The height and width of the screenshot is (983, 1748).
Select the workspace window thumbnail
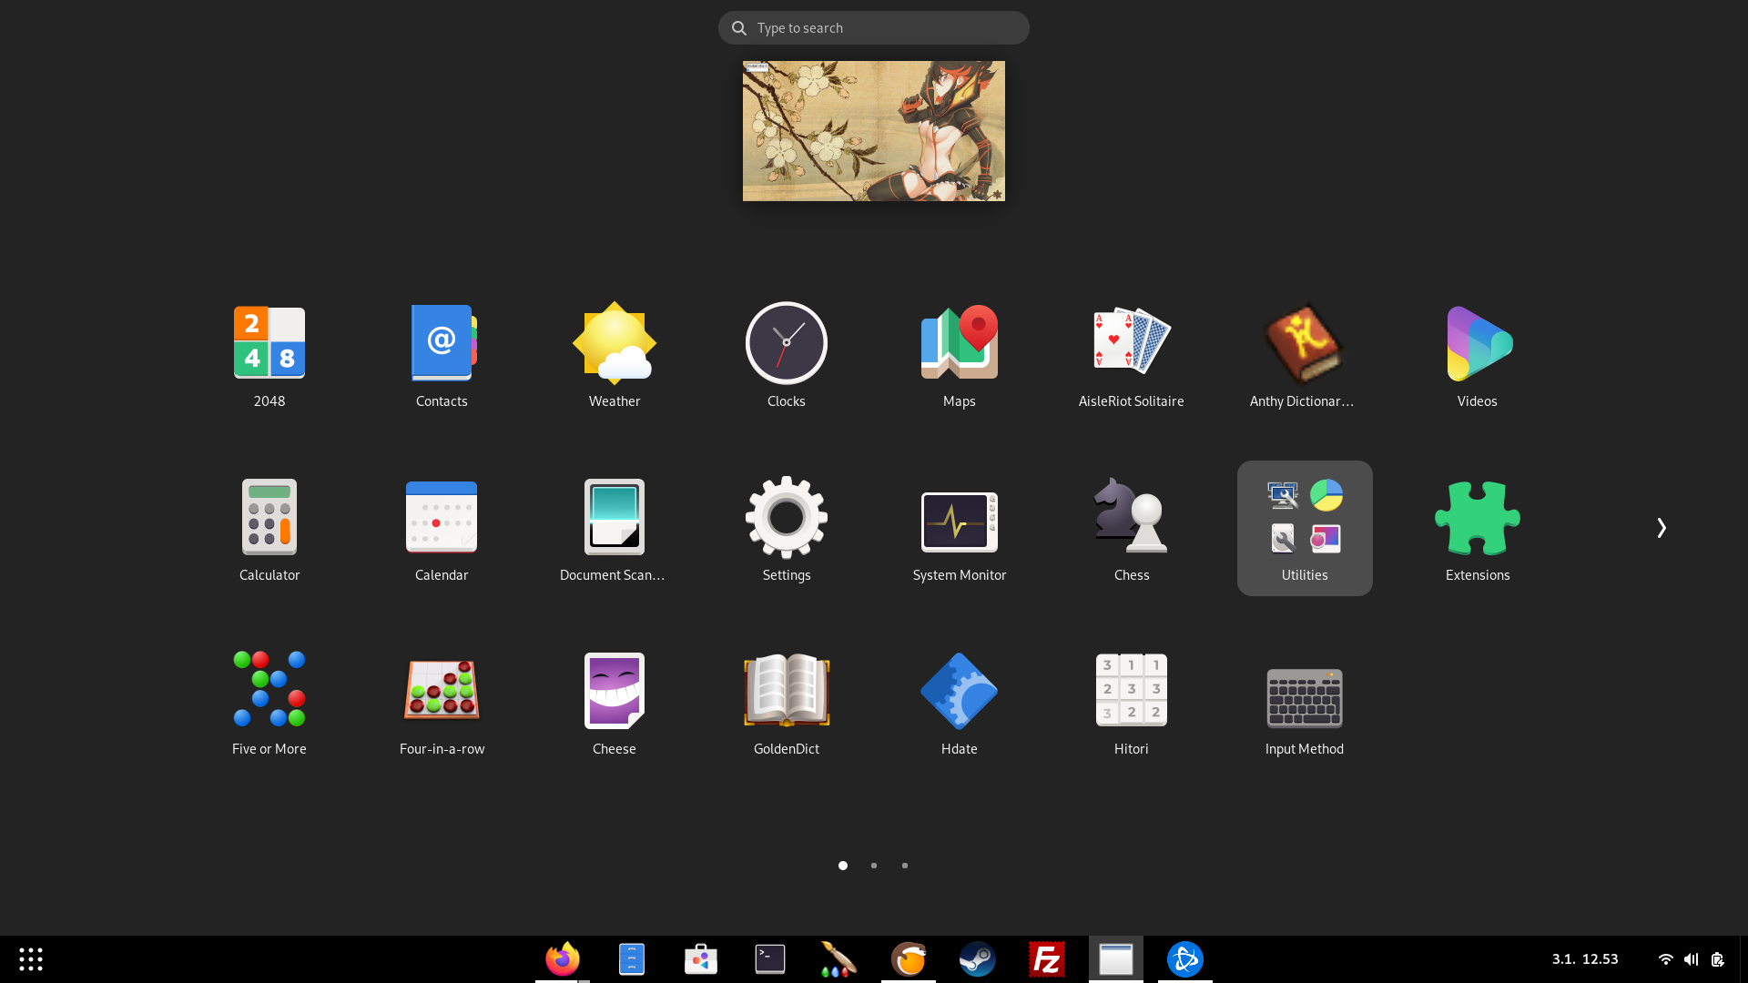pos(874,131)
